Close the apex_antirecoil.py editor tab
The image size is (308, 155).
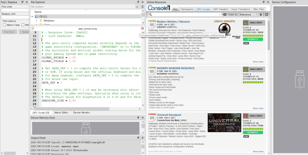[x=142, y=29]
